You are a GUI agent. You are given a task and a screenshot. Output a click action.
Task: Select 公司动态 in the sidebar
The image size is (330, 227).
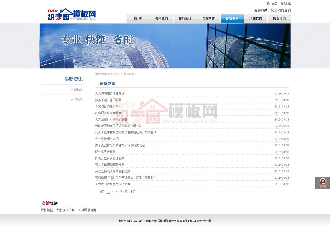[77, 90]
